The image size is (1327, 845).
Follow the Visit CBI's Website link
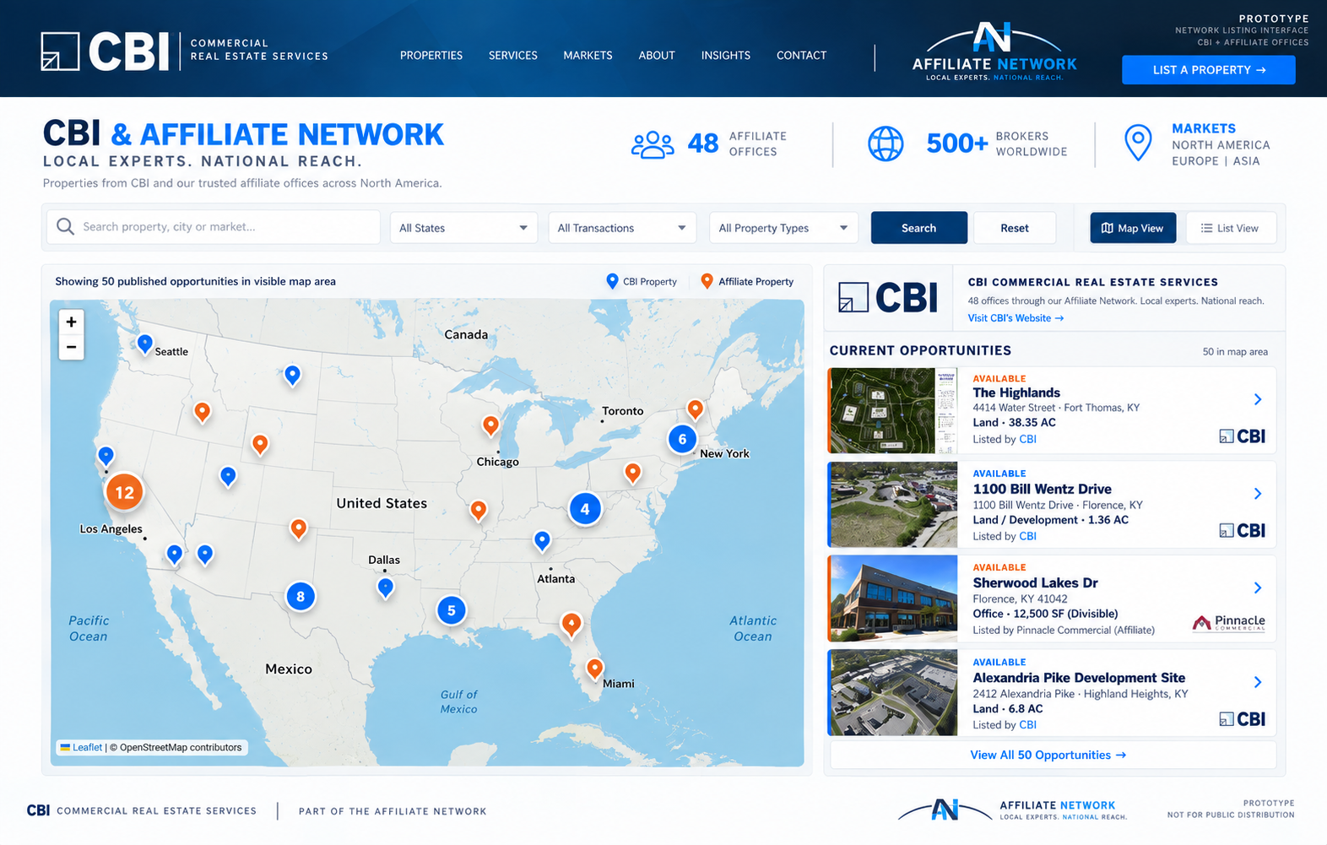(1016, 318)
